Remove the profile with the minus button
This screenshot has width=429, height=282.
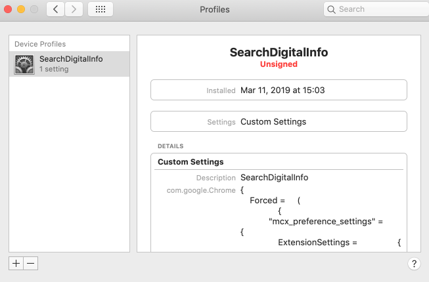point(31,262)
